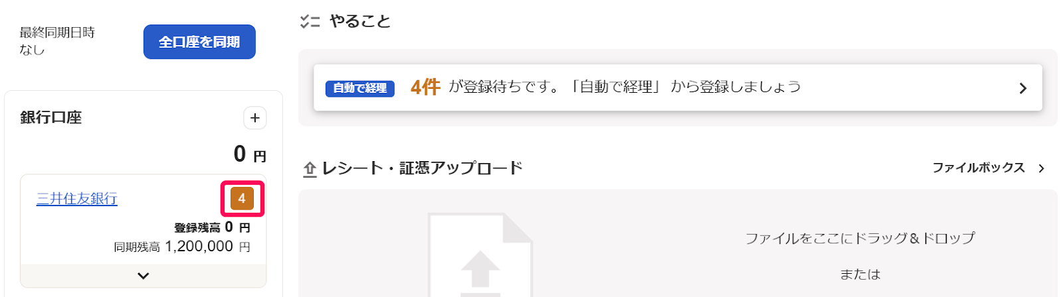Click the orange 4 pending badge
1063x297 pixels.
[x=242, y=198]
